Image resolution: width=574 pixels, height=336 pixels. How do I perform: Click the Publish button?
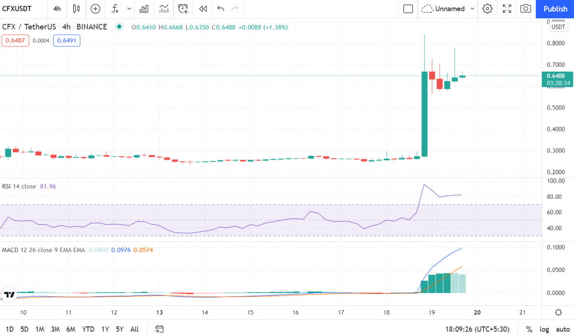coord(555,9)
